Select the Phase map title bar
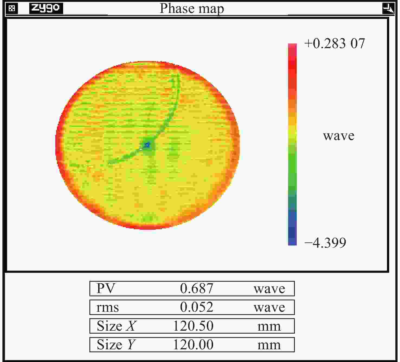This screenshot has width=400, height=362. (x=192, y=8)
